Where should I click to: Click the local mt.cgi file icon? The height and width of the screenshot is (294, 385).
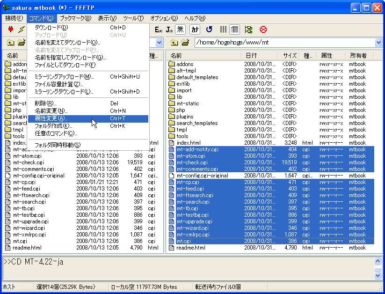pos(8,241)
